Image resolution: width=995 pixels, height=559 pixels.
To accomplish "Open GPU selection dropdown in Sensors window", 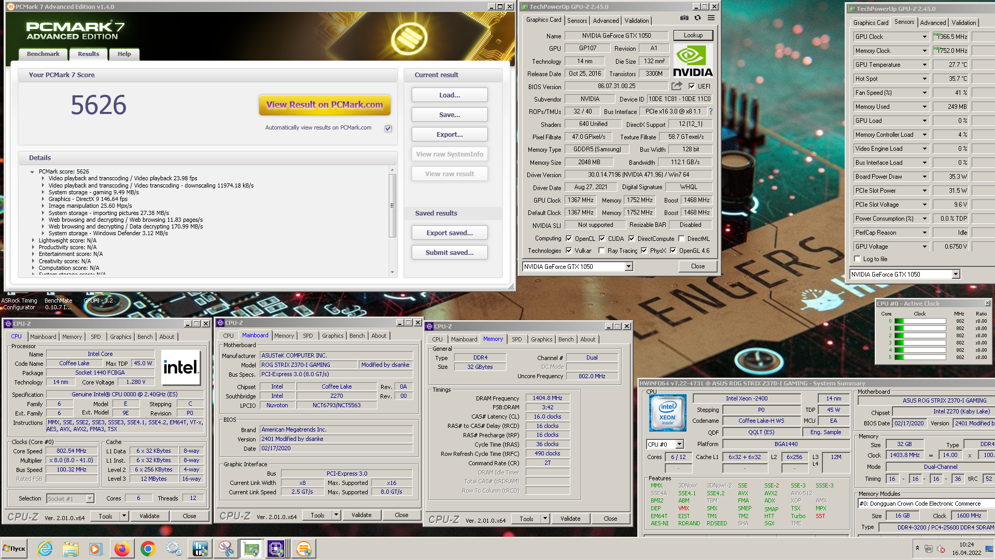I will (x=956, y=275).
